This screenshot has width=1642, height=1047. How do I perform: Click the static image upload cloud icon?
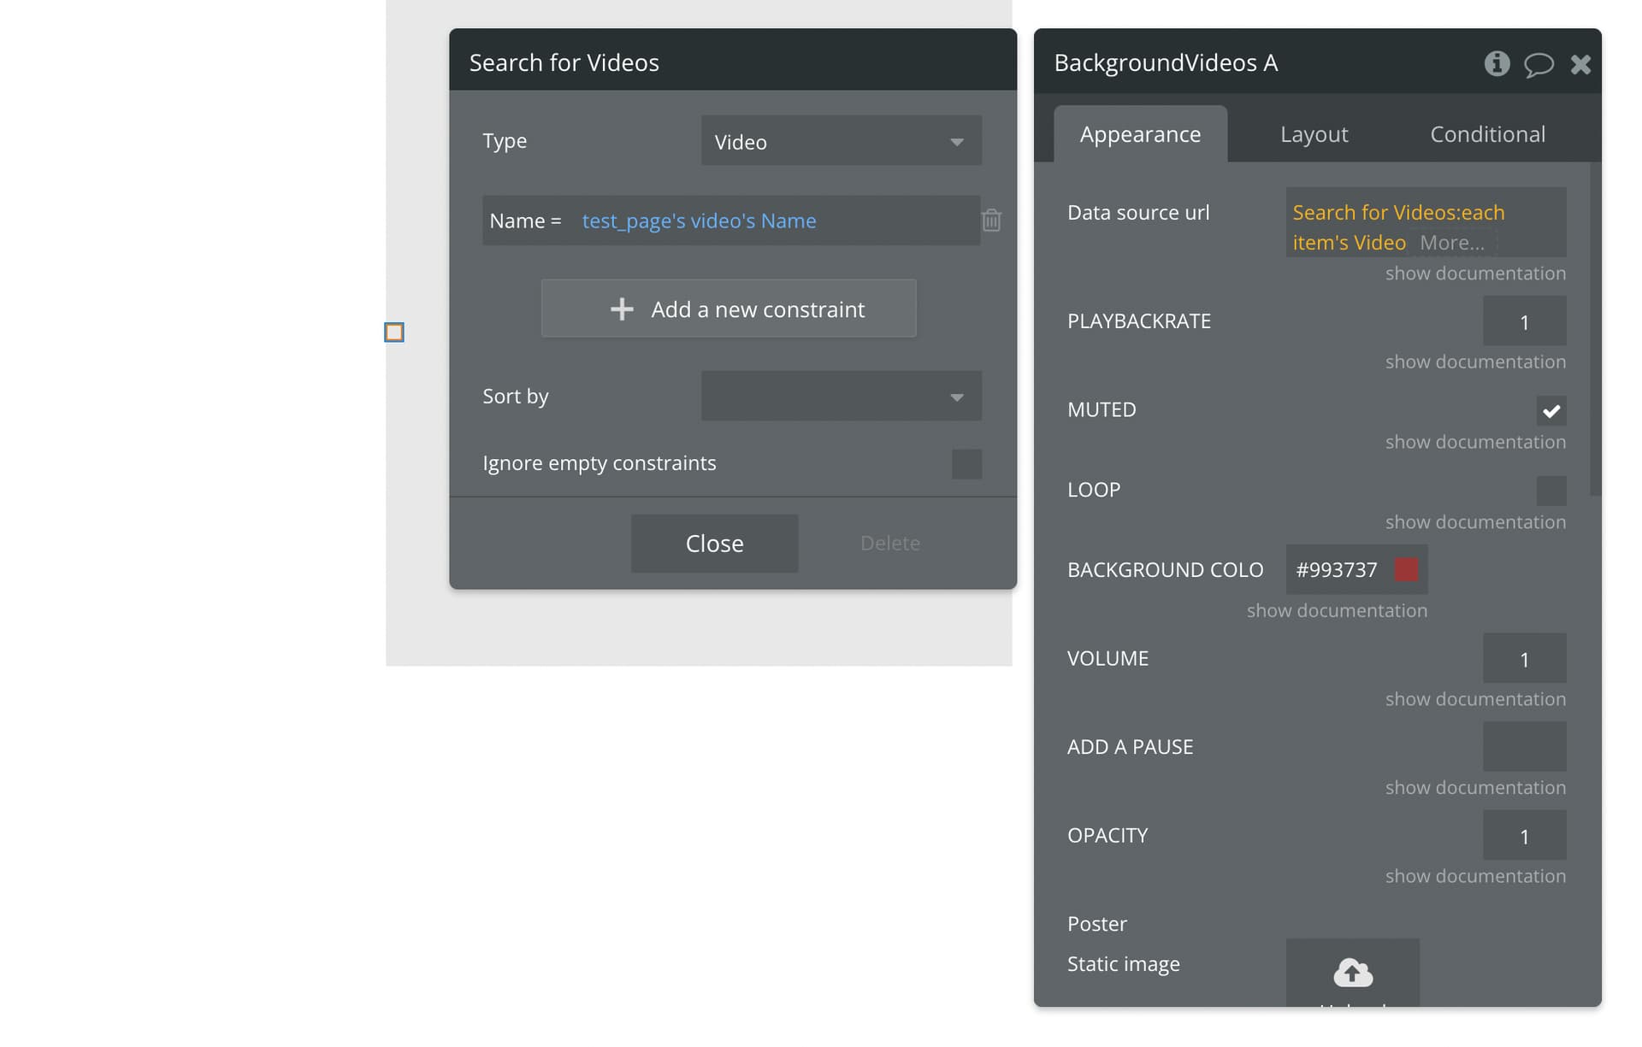point(1353,972)
